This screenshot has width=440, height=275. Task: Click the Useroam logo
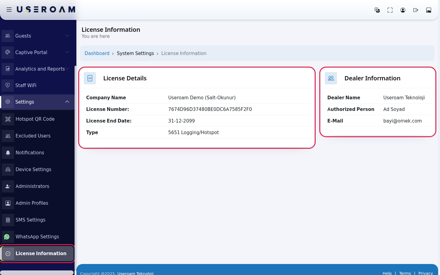(x=46, y=10)
